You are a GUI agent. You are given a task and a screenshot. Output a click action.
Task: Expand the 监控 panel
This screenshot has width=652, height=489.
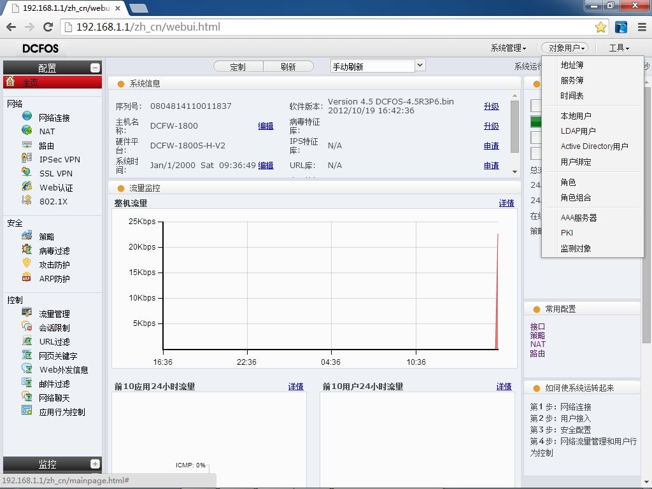pos(96,464)
